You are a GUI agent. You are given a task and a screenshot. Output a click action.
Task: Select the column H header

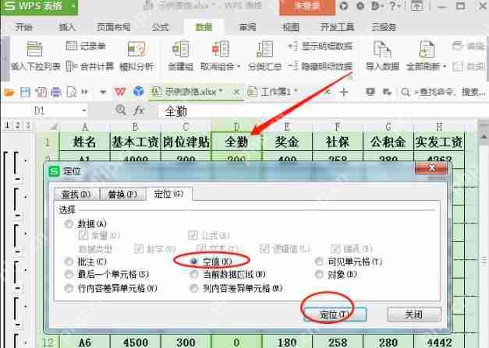tap(439, 126)
